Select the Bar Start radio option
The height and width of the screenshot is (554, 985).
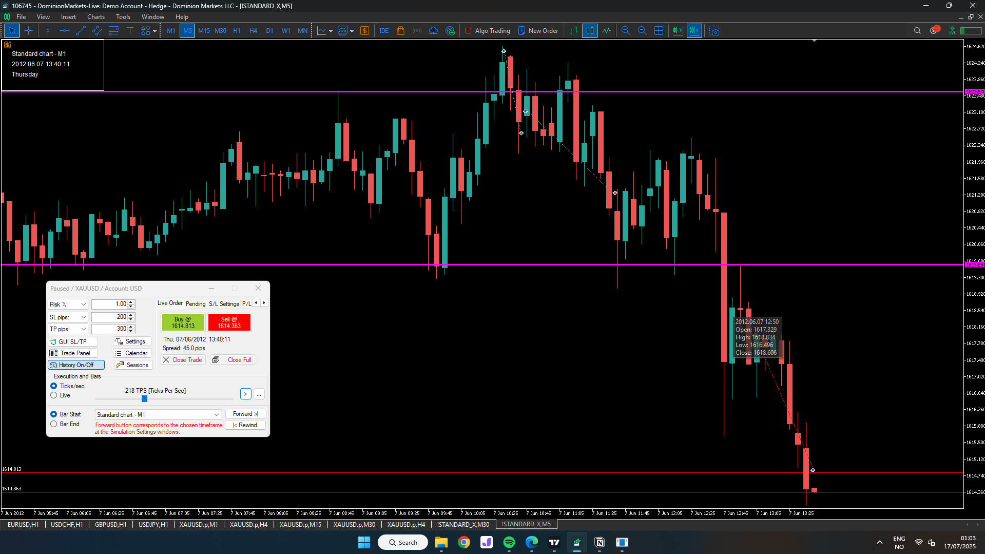coord(53,414)
